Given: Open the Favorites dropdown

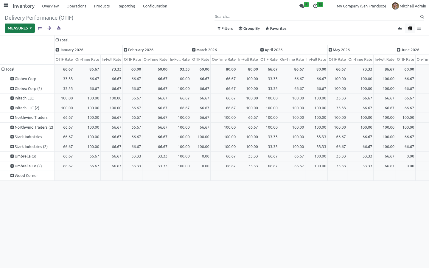Looking at the screenshot, I should click(276, 29).
